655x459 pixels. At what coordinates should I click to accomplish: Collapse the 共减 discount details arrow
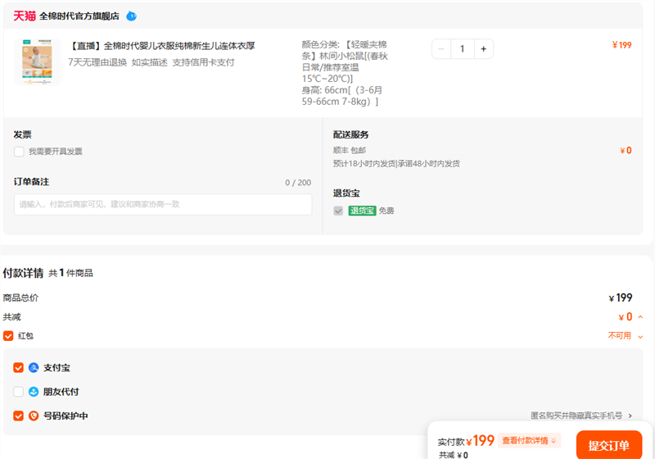click(640, 317)
